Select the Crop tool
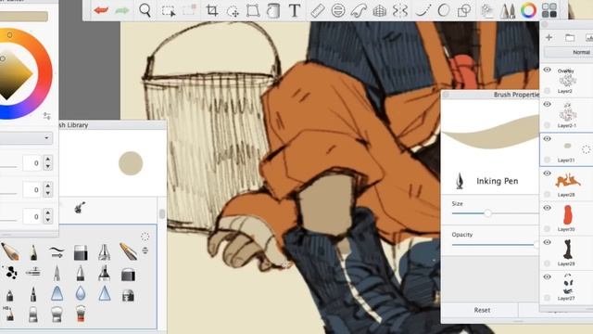 (212, 10)
